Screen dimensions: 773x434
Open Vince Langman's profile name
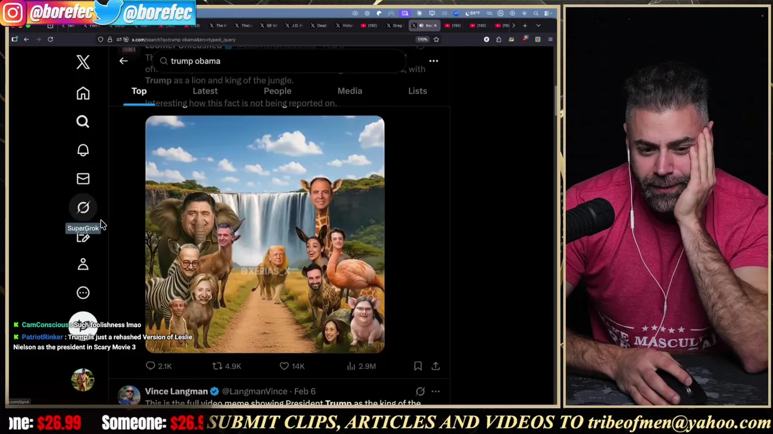(x=176, y=391)
